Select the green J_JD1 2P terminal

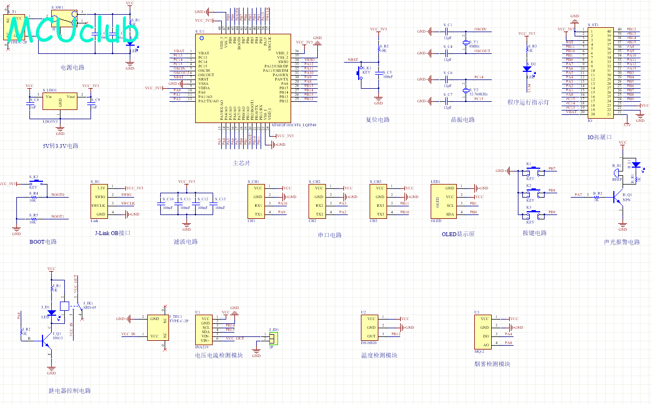click(273, 339)
